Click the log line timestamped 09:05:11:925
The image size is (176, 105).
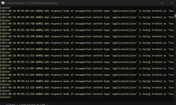[87, 55]
